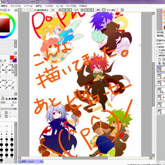
Task: Open the 選択(S) menu
Action: (x=39, y=6)
